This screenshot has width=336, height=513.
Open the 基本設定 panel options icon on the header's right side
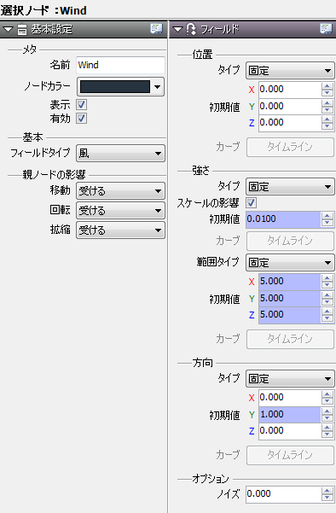156,29
